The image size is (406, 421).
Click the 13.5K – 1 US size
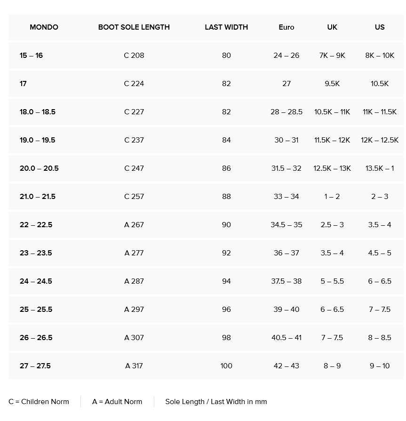tap(380, 168)
